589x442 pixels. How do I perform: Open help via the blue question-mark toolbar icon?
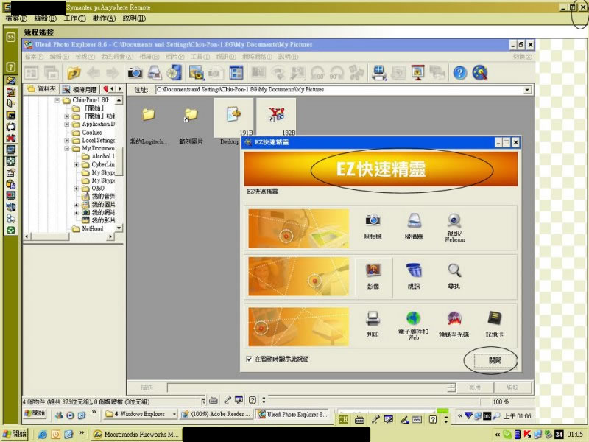point(459,72)
